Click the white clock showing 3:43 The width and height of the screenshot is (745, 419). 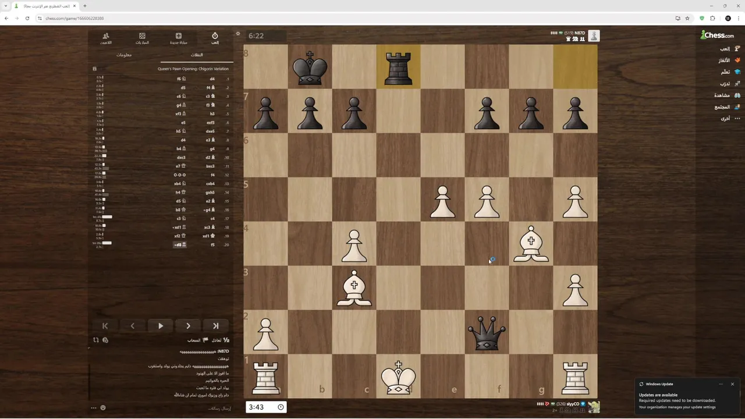click(265, 407)
